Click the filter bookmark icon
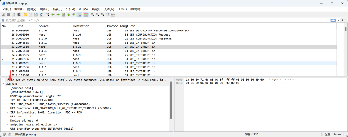Image resolution: width=348 pixels, height=137 pixels. [x=3, y=20]
